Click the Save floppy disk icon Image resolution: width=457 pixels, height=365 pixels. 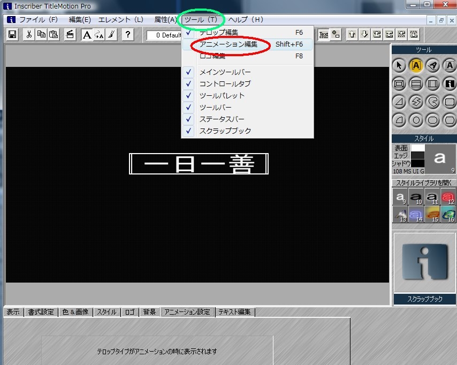[12, 34]
